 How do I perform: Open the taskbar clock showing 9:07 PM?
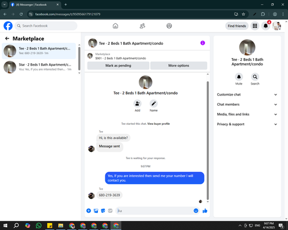tap(269, 225)
